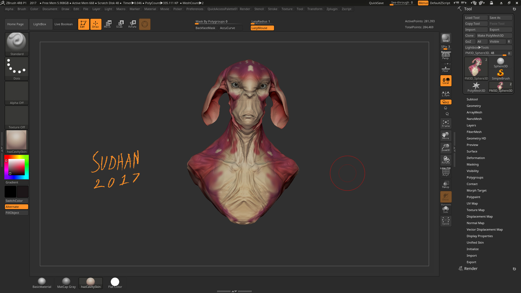521x293 pixels.
Task: Expand the UV Map section
Action: pos(472,203)
